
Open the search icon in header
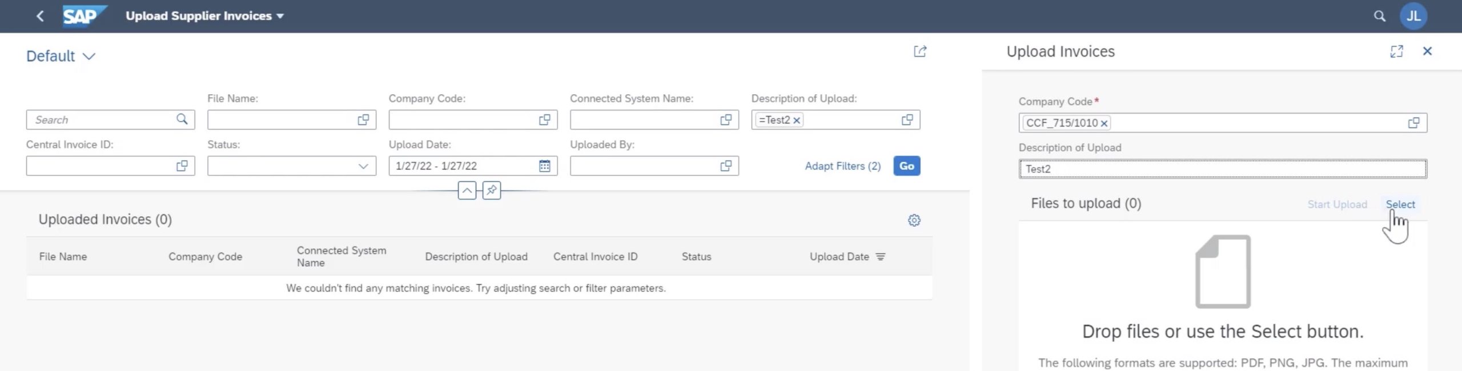(x=1379, y=16)
